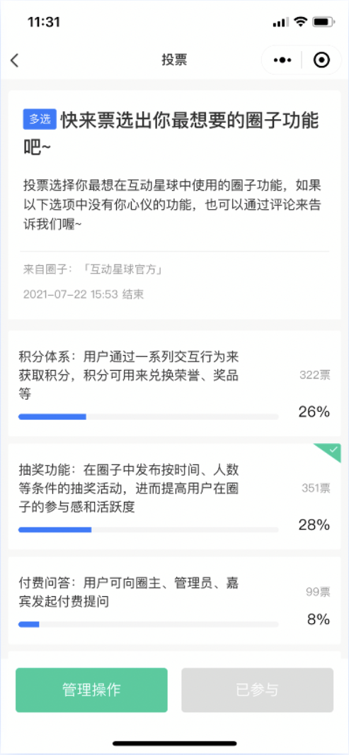Tap the Wi-Fi status icon
The image size is (349, 755).
301,22
